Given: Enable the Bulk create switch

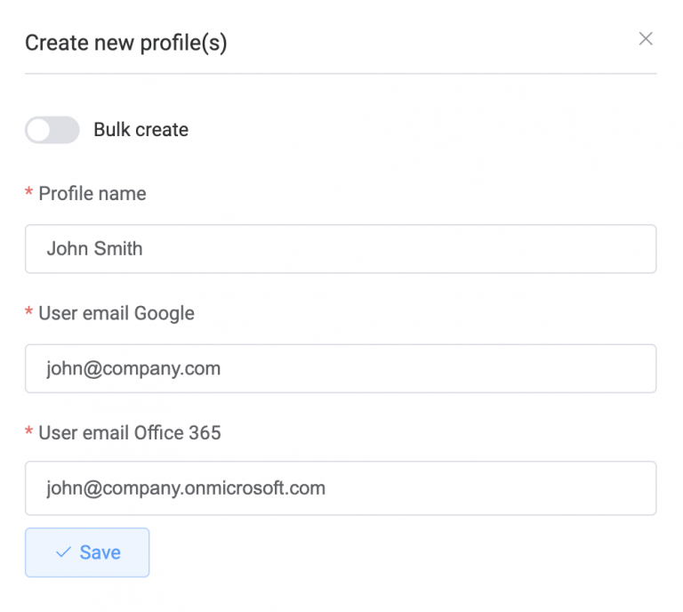Looking at the screenshot, I should point(52,130).
